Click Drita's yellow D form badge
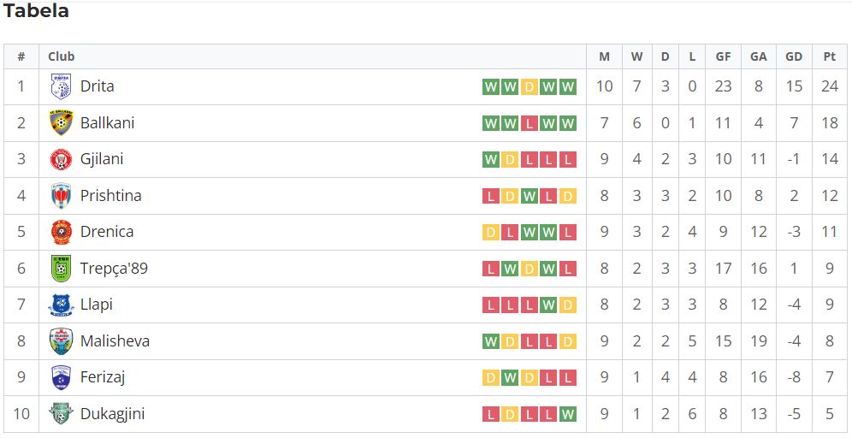 pos(530,87)
